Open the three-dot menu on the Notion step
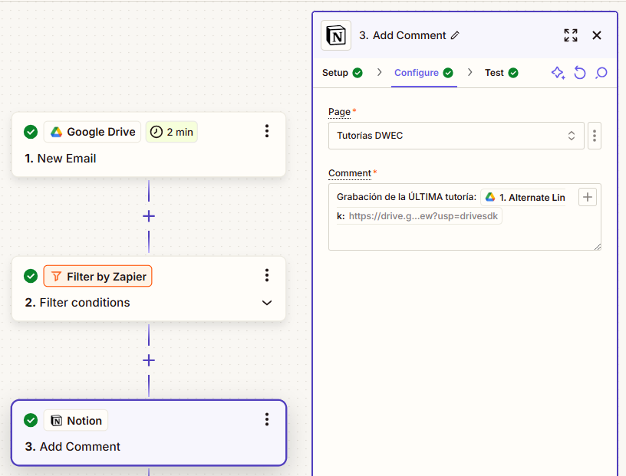This screenshot has width=626, height=476. click(266, 419)
